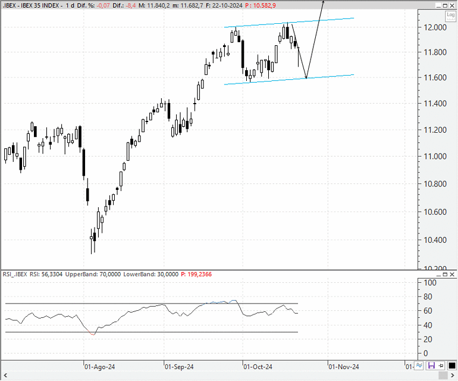Viewport: 458px width, 381px height.
Task: Click the 12.000 price axis label
Action: click(x=435, y=27)
